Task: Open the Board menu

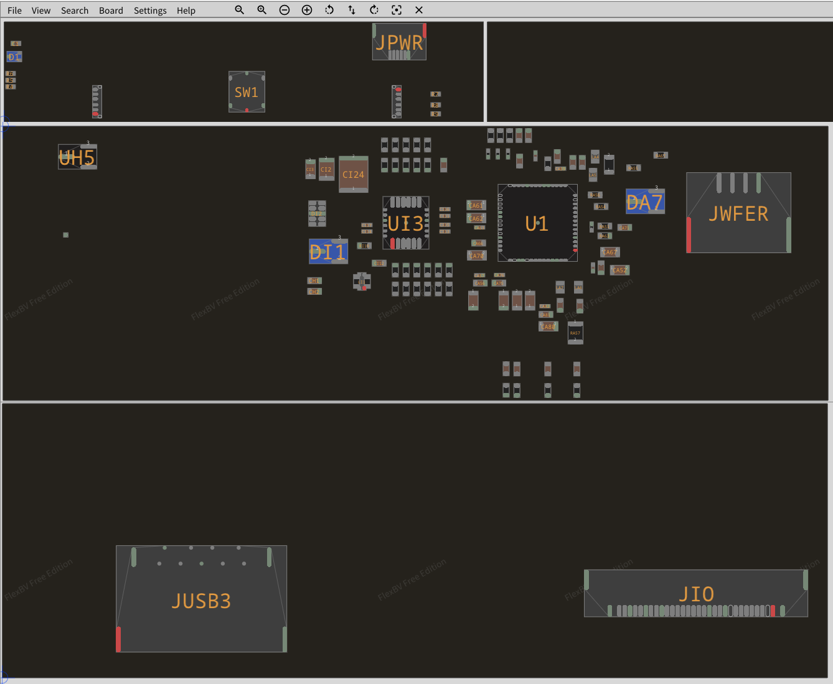Action: (111, 11)
